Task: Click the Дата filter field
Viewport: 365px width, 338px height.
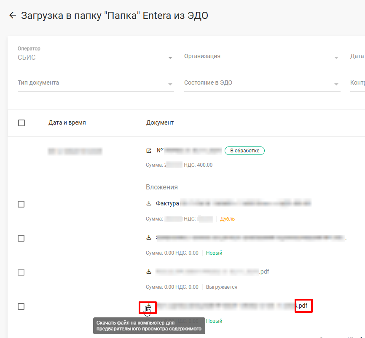Action: click(357, 57)
